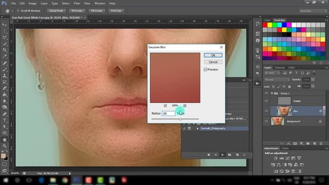Select the Horizontal Type tool
Screen dimensions: 329x185
point(5,120)
